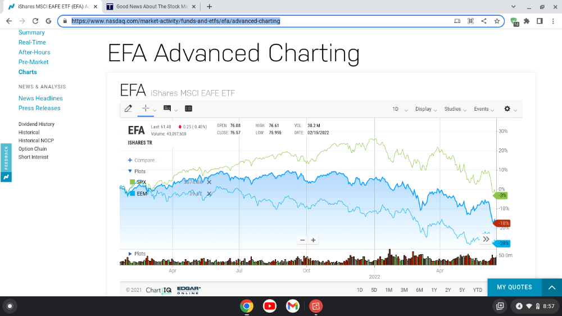The width and height of the screenshot is (562, 316).
Task: Open Press Releases link
Action: click(39, 108)
